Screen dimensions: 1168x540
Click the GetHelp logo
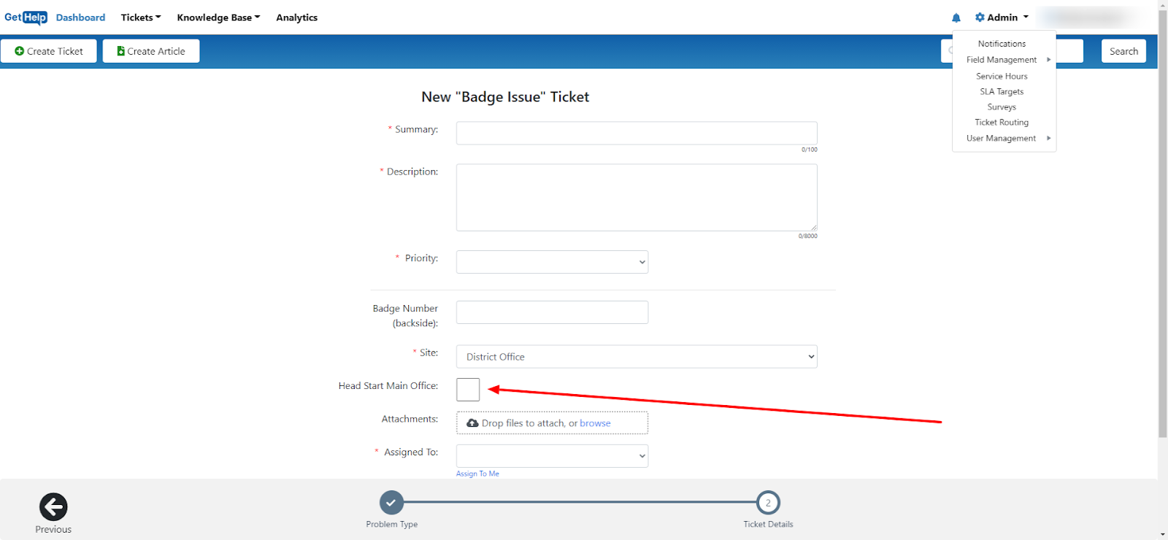click(26, 18)
